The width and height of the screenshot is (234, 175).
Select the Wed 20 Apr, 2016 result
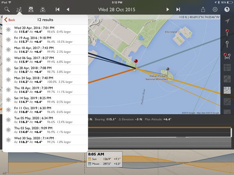coord(45,30)
